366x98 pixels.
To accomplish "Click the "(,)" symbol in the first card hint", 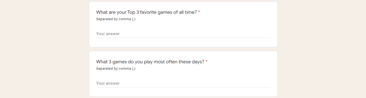I will tap(134, 19).
